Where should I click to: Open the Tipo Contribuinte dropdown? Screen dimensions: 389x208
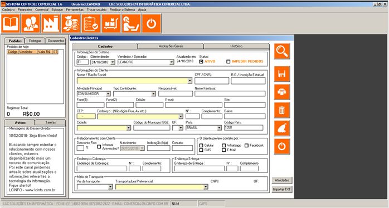click(x=153, y=94)
